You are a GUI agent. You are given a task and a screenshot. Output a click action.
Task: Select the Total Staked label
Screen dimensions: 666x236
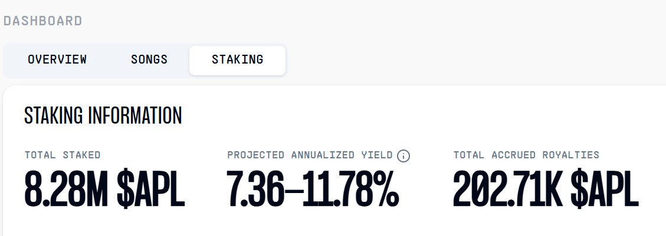click(x=63, y=155)
